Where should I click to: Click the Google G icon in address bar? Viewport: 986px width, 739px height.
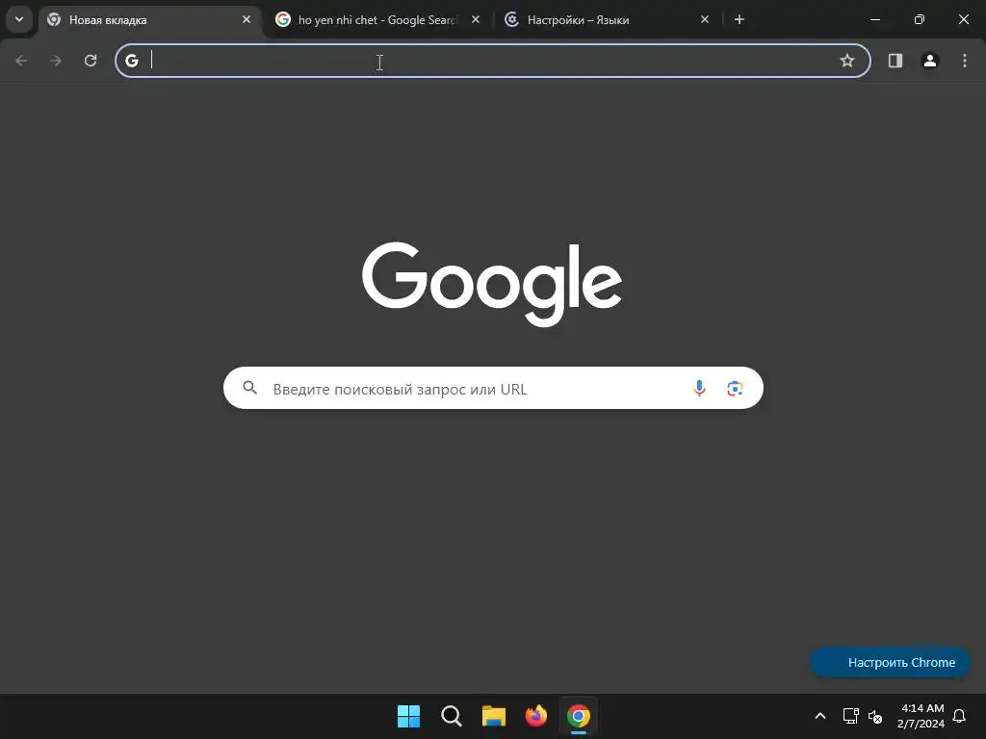point(131,61)
